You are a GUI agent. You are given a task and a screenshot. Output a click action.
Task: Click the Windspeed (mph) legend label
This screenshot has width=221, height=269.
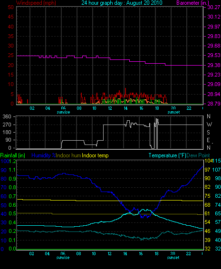click(36, 3)
